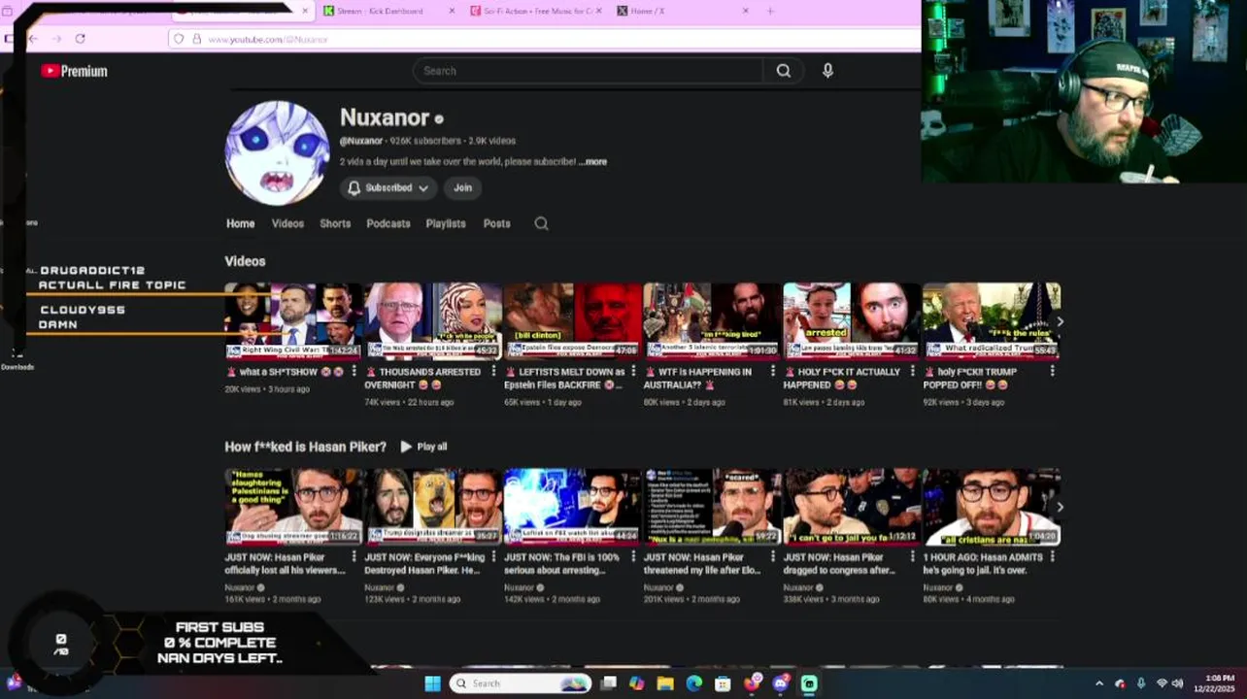1247x699 pixels.
Task: Click the Windows taskbar Search box
Action: [x=521, y=683]
